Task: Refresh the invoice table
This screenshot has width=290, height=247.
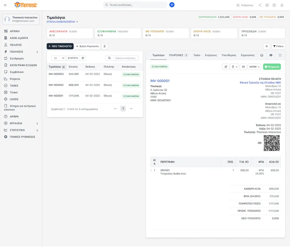Action: coord(83,58)
